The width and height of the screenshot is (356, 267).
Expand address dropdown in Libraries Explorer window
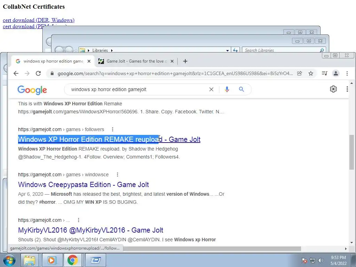point(227,50)
